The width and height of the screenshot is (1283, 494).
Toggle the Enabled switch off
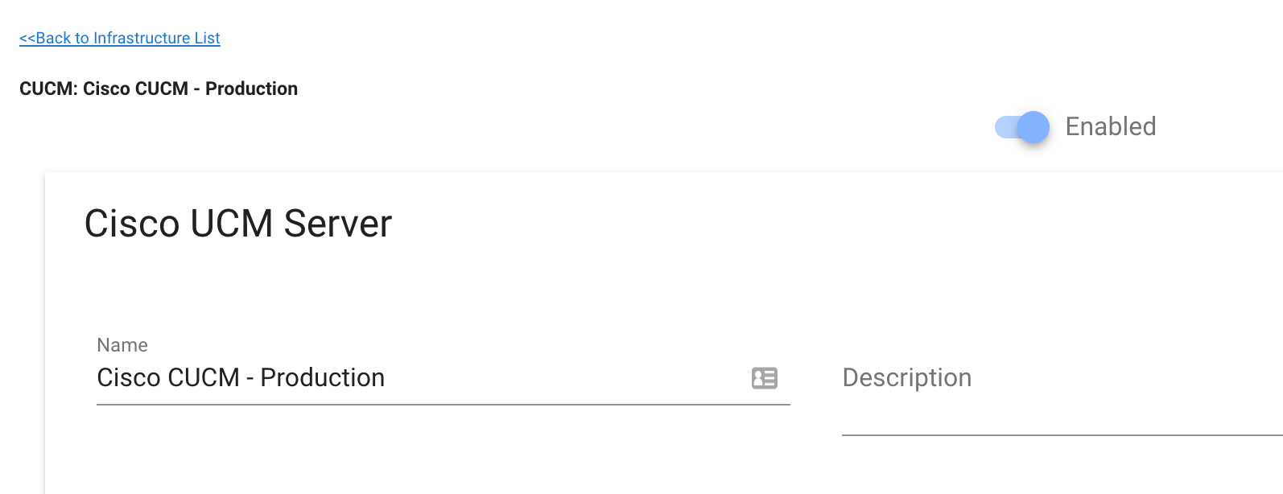pyautogui.click(x=1021, y=127)
